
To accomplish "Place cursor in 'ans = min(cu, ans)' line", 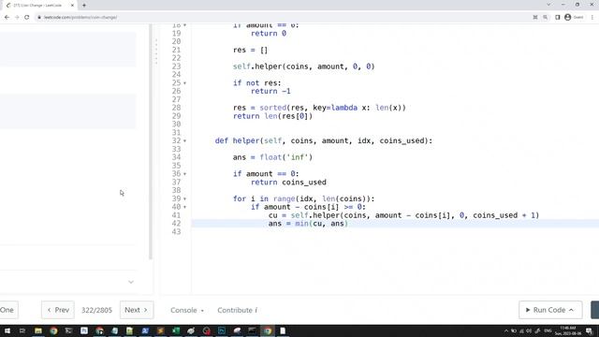I will click(308, 224).
